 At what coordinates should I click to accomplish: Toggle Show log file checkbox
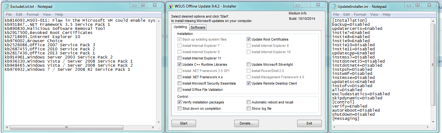point(249,108)
